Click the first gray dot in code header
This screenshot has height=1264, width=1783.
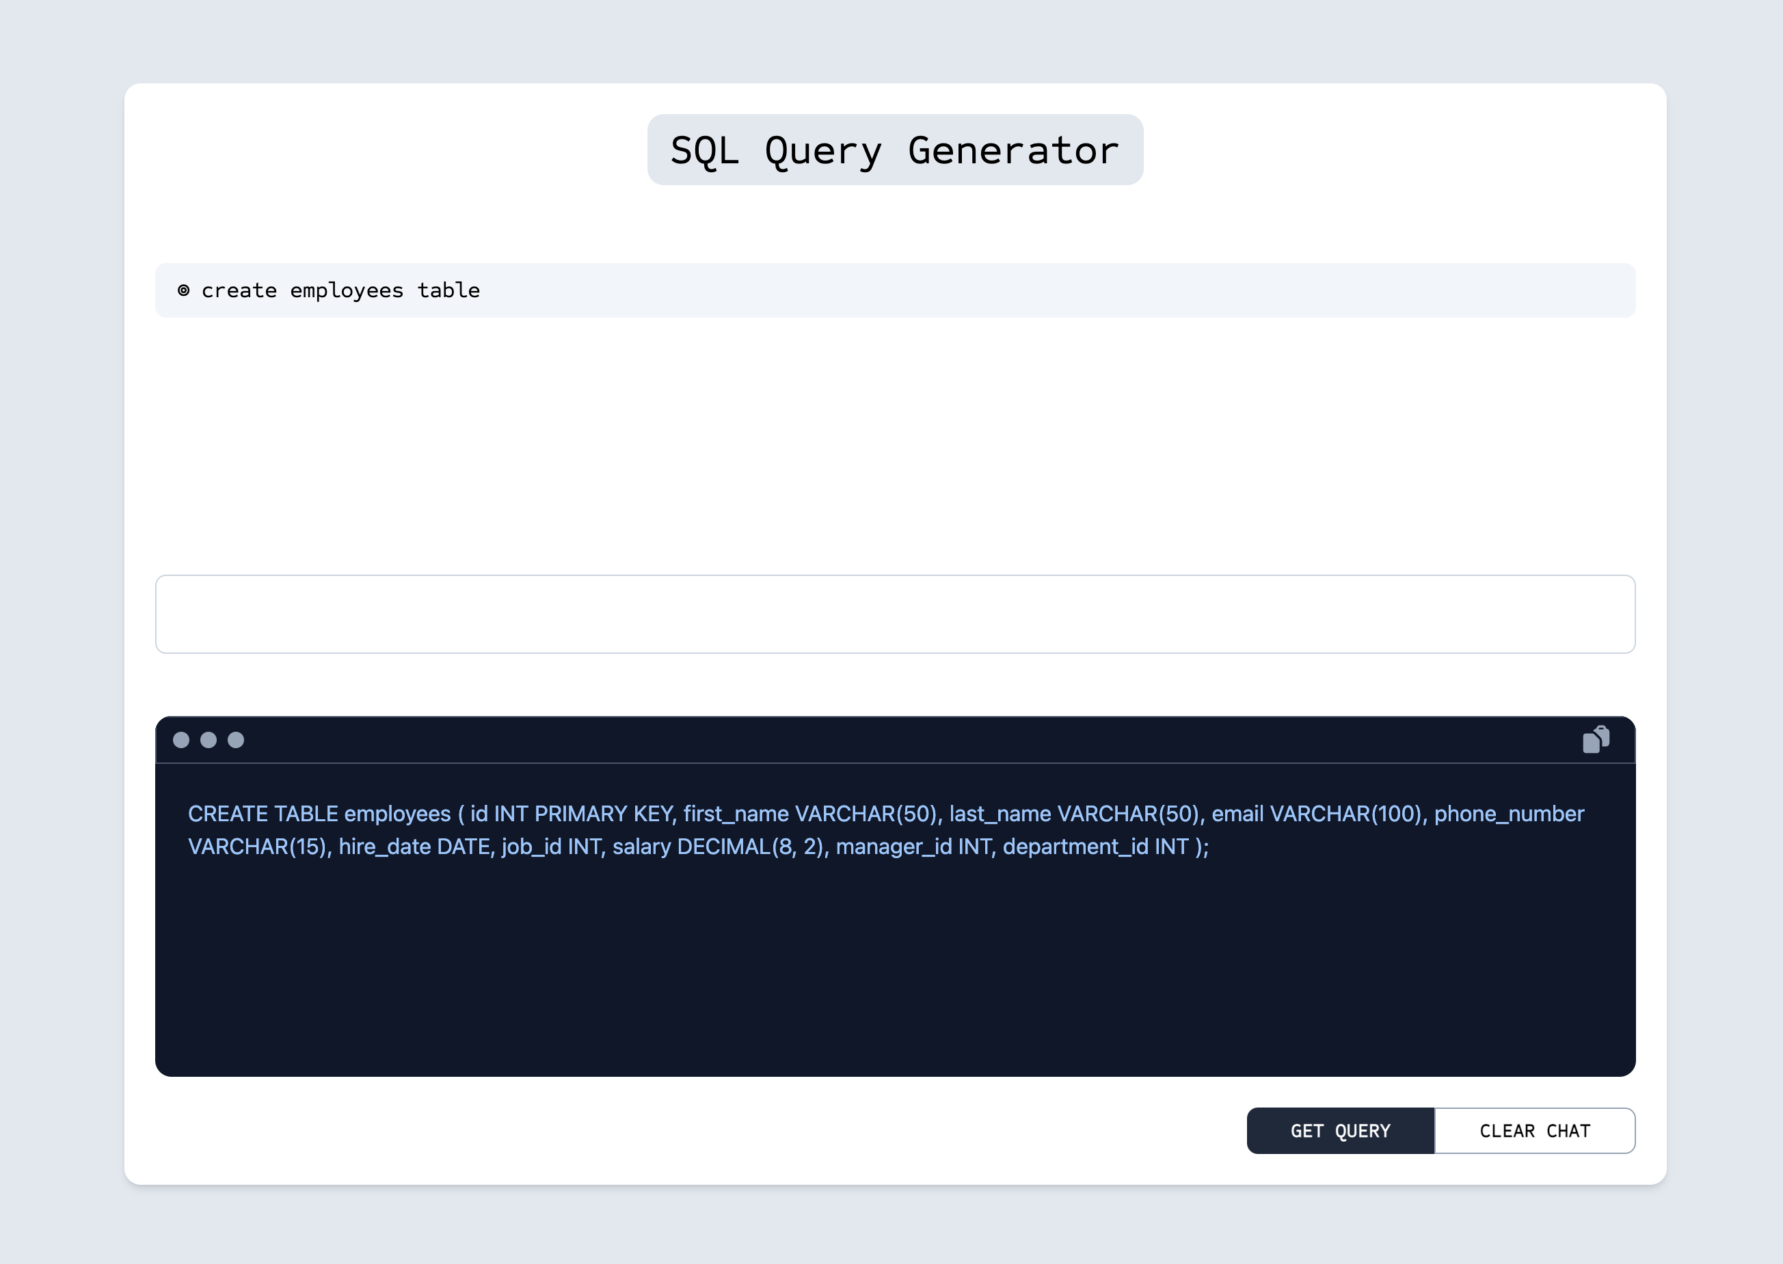pos(181,739)
